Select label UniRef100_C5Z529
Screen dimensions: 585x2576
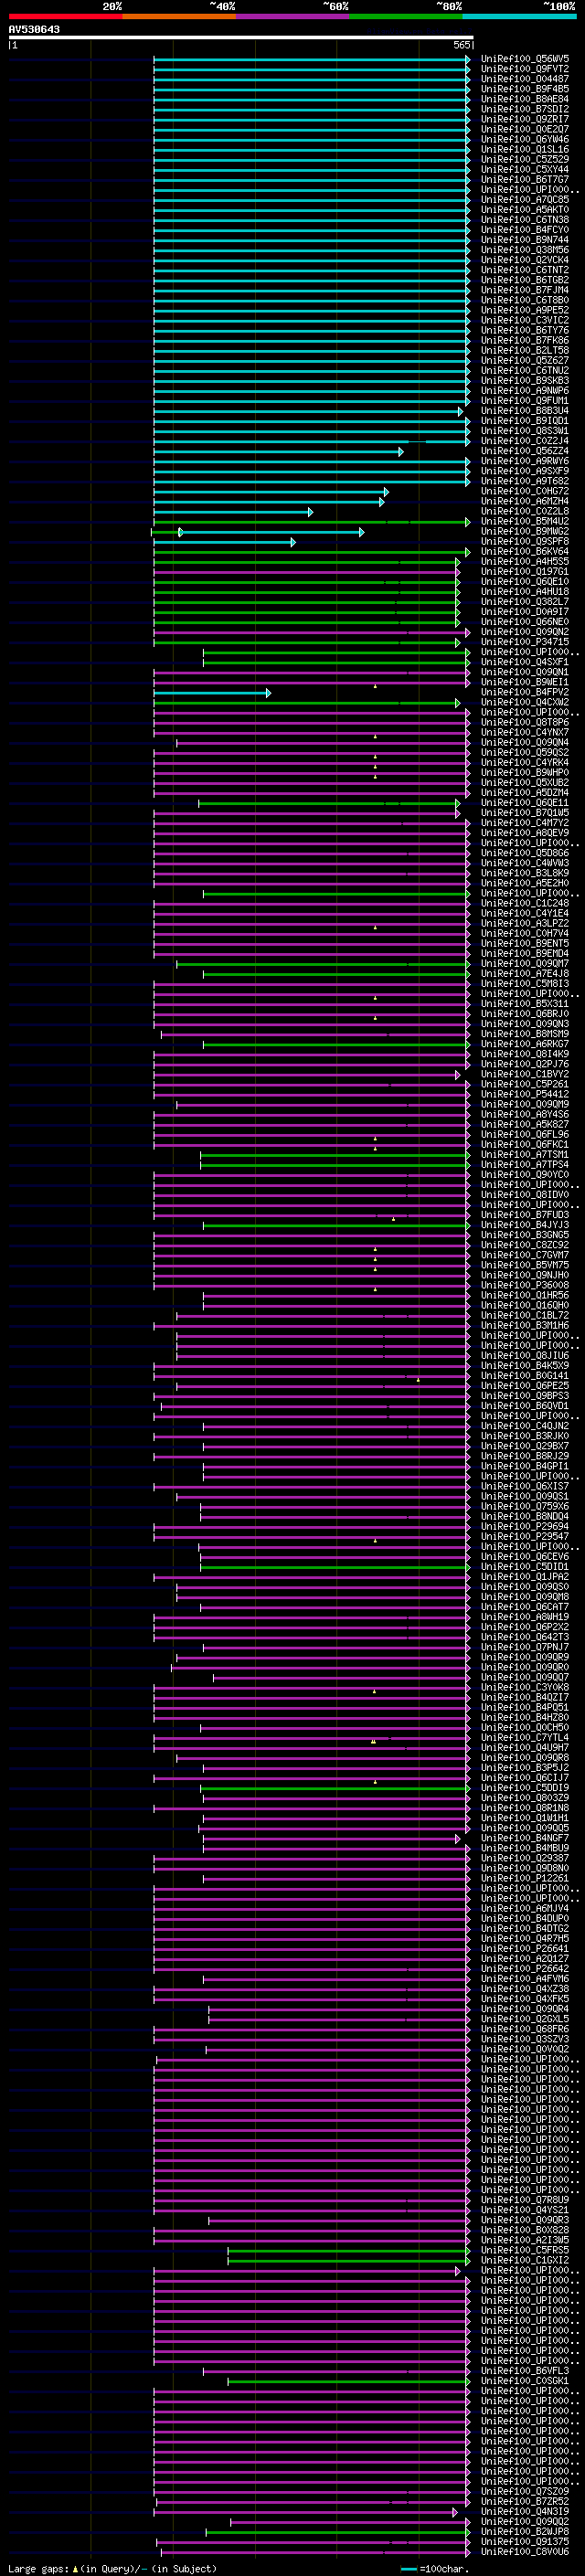tap(525, 159)
